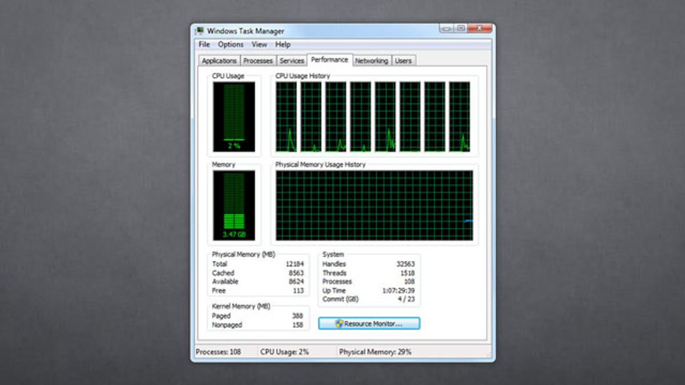Click status bar text CPU Usage: 2%

(x=285, y=352)
